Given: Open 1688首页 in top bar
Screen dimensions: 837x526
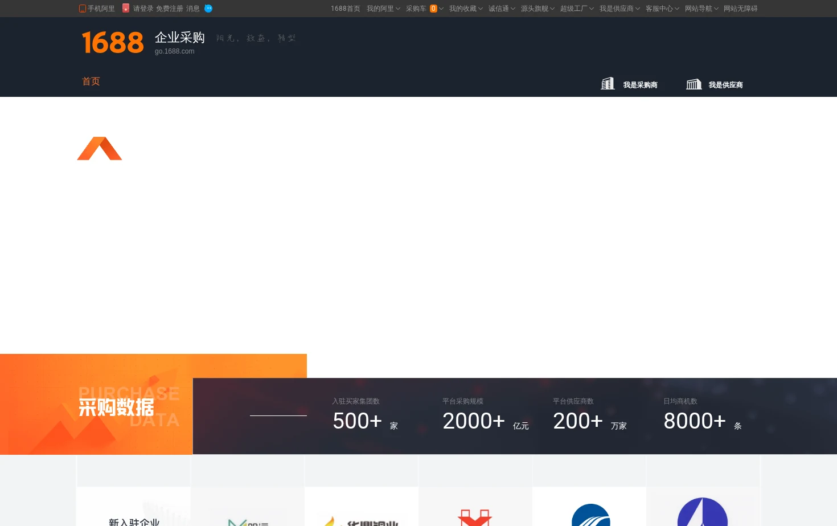Looking at the screenshot, I should (x=346, y=9).
